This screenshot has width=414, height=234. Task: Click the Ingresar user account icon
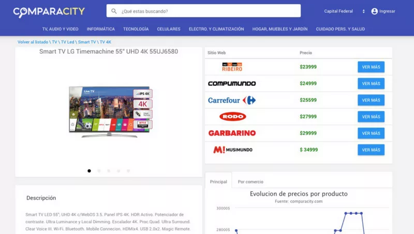(x=375, y=11)
